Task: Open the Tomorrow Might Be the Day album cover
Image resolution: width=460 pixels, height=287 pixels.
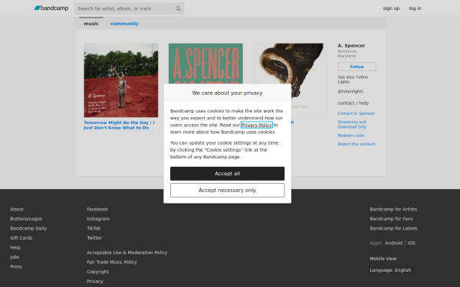Action: point(121,80)
